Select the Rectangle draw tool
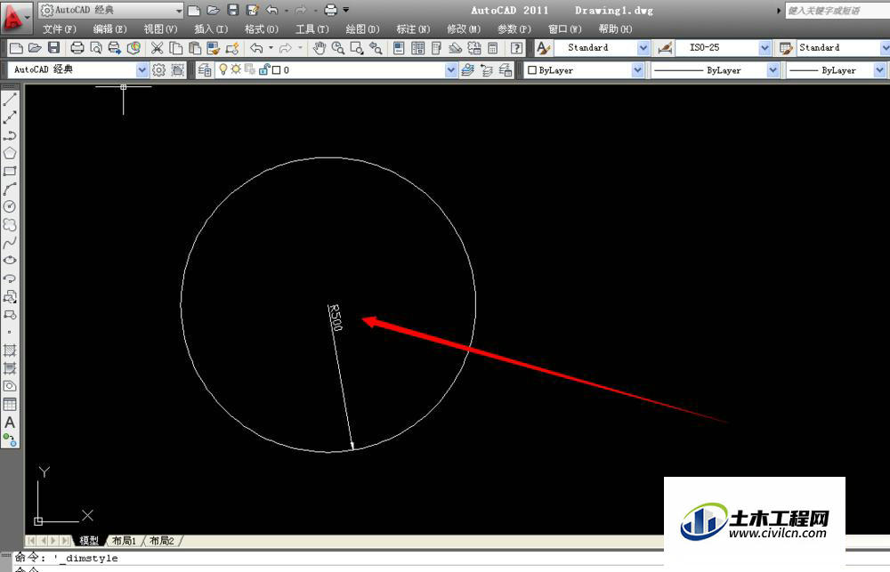This screenshot has height=572, width=890. click(10, 171)
